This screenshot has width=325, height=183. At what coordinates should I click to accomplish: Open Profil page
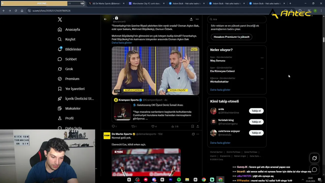tap(66, 118)
